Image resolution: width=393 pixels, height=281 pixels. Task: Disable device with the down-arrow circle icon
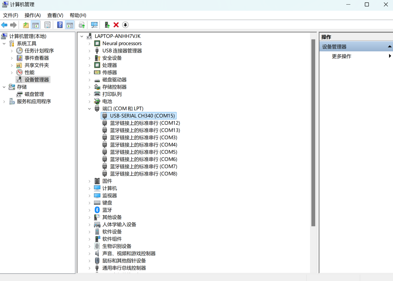point(125,25)
